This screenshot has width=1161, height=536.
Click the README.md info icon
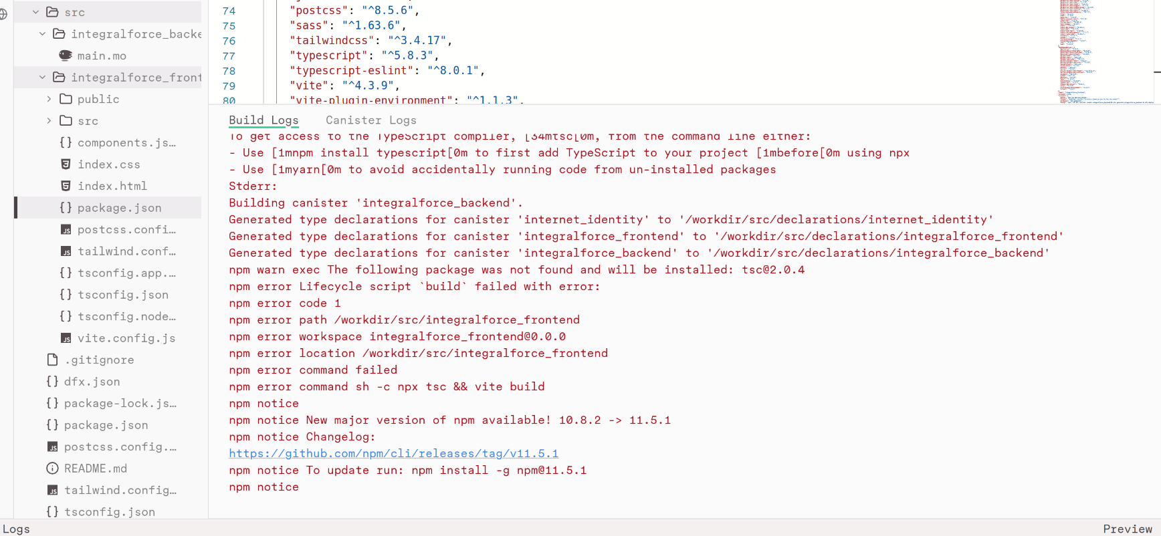[52, 468]
